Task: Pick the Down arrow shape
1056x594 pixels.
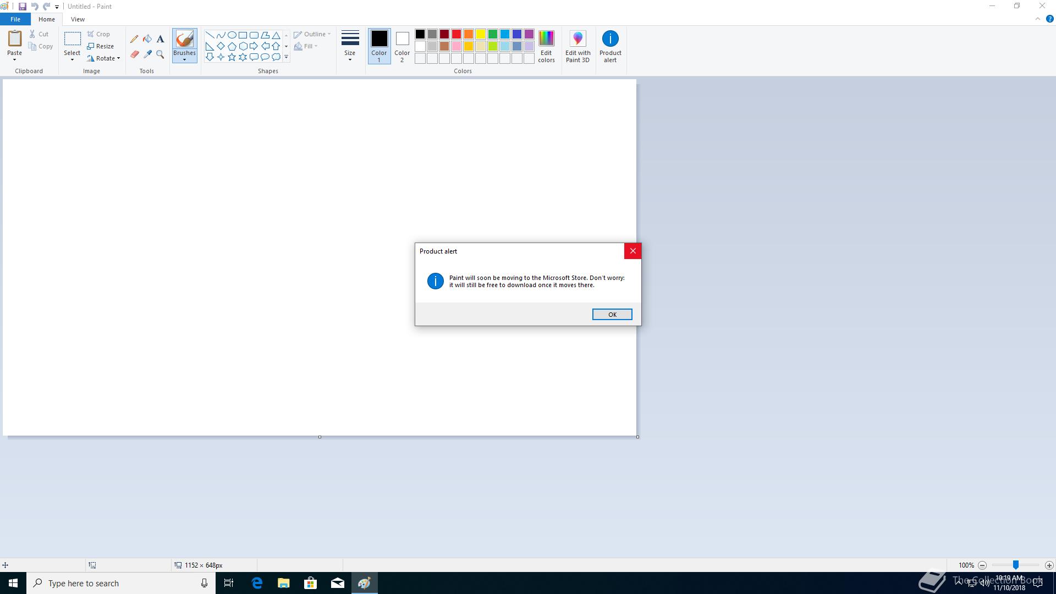Action: point(210,57)
